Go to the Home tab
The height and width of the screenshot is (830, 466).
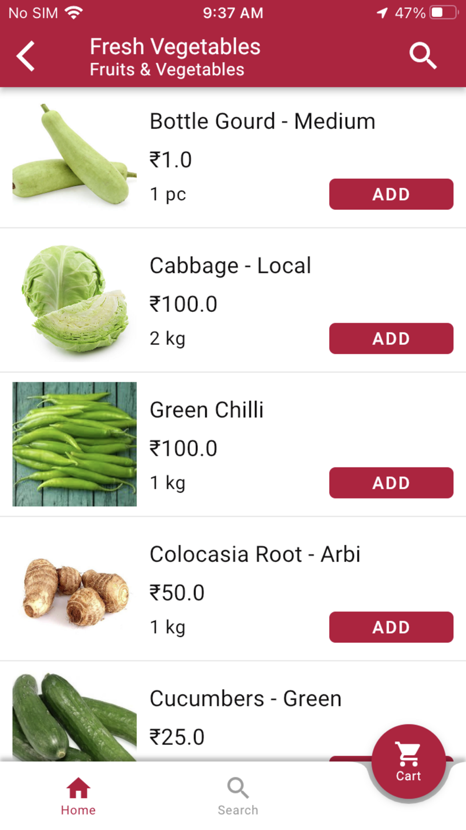[x=78, y=796]
